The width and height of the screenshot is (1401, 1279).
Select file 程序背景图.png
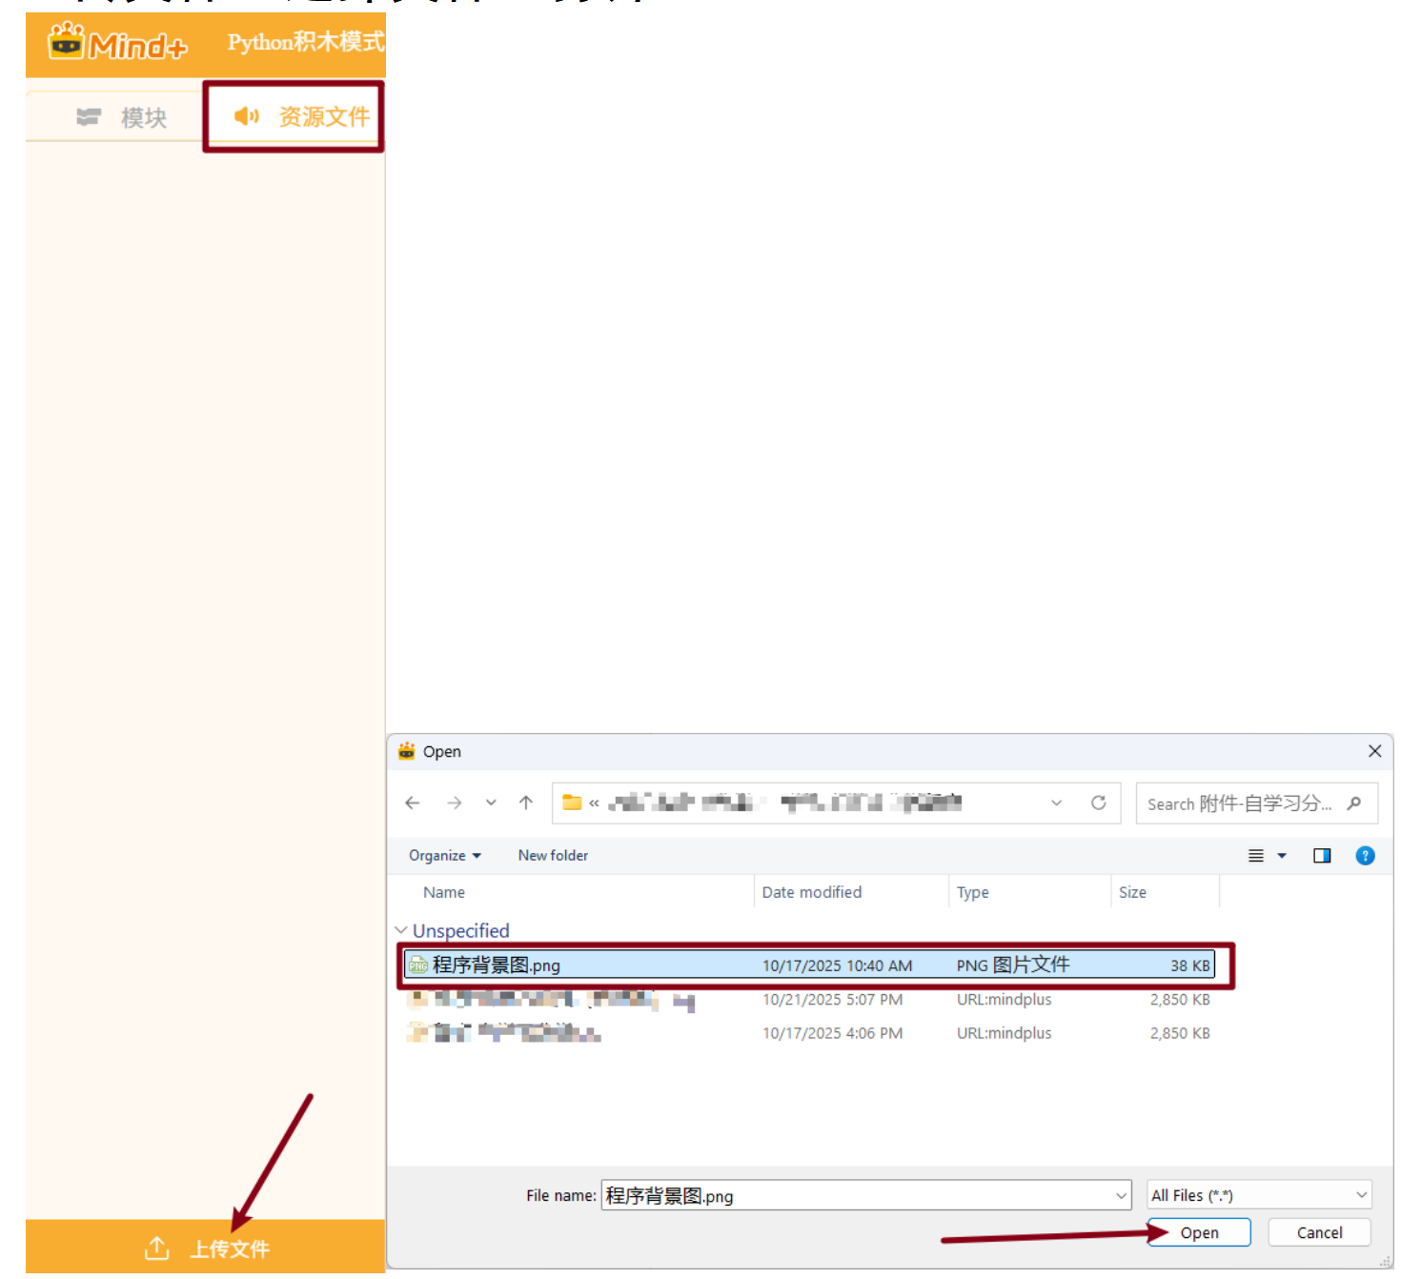coord(497,965)
